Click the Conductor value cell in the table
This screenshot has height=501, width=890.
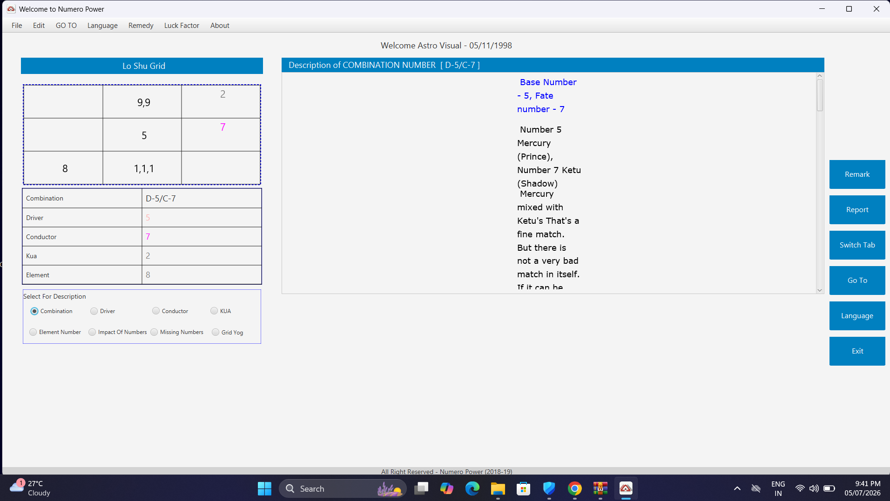coord(202,237)
